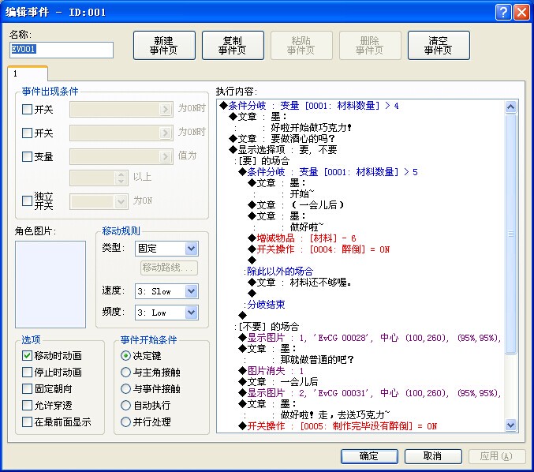Select the 开关操作 [0005: 制作完毕没有醉倒] line
Screen dimensions: 534x472
click(x=338, y=426)
